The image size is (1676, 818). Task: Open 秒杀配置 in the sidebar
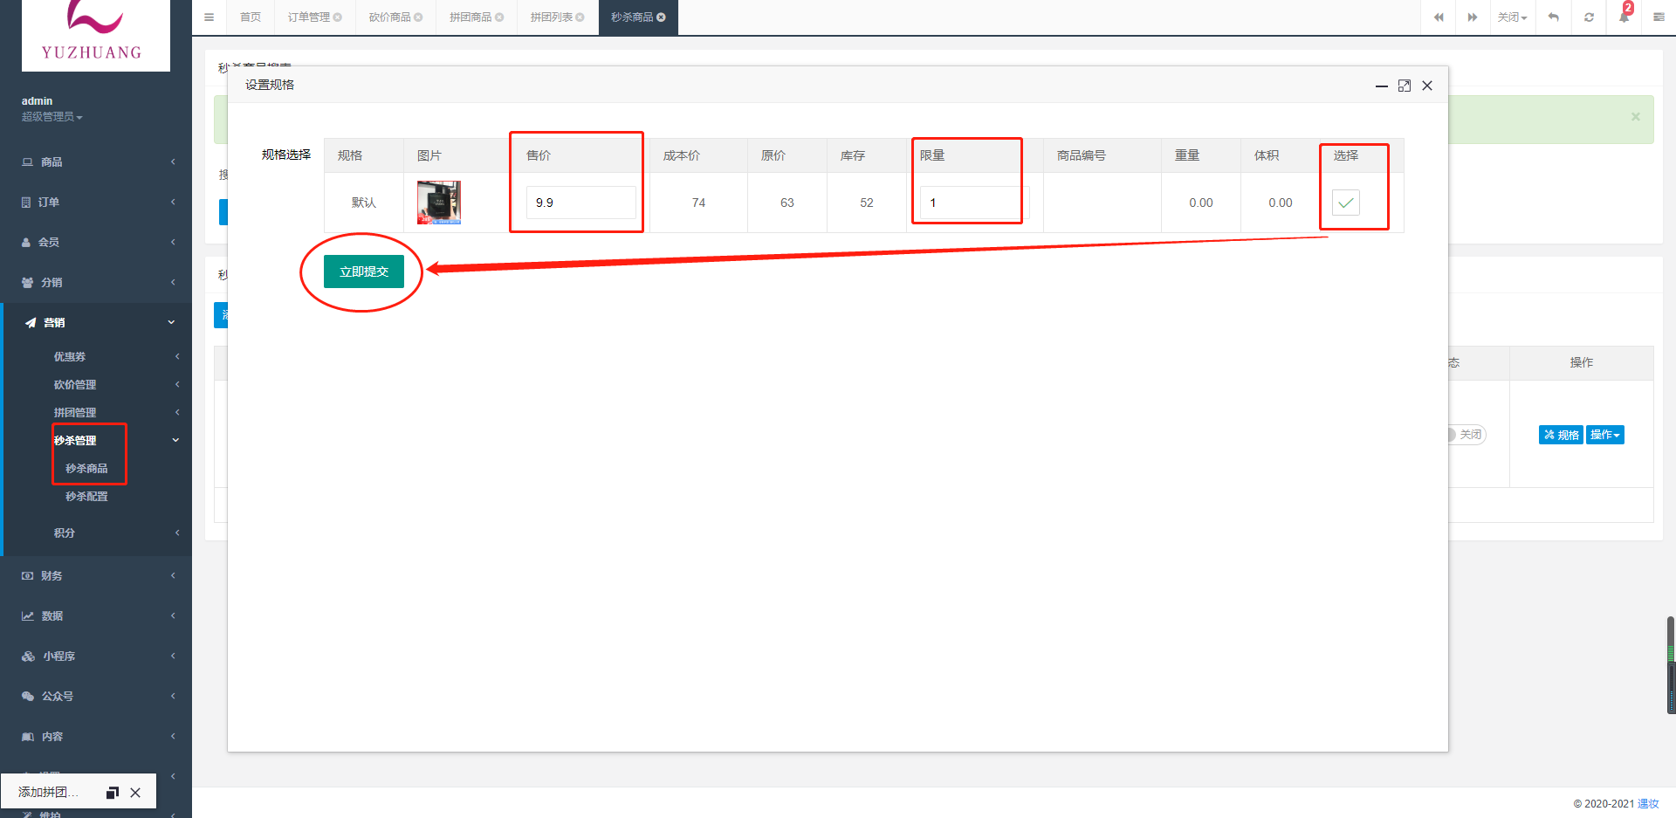pos(86,497)
